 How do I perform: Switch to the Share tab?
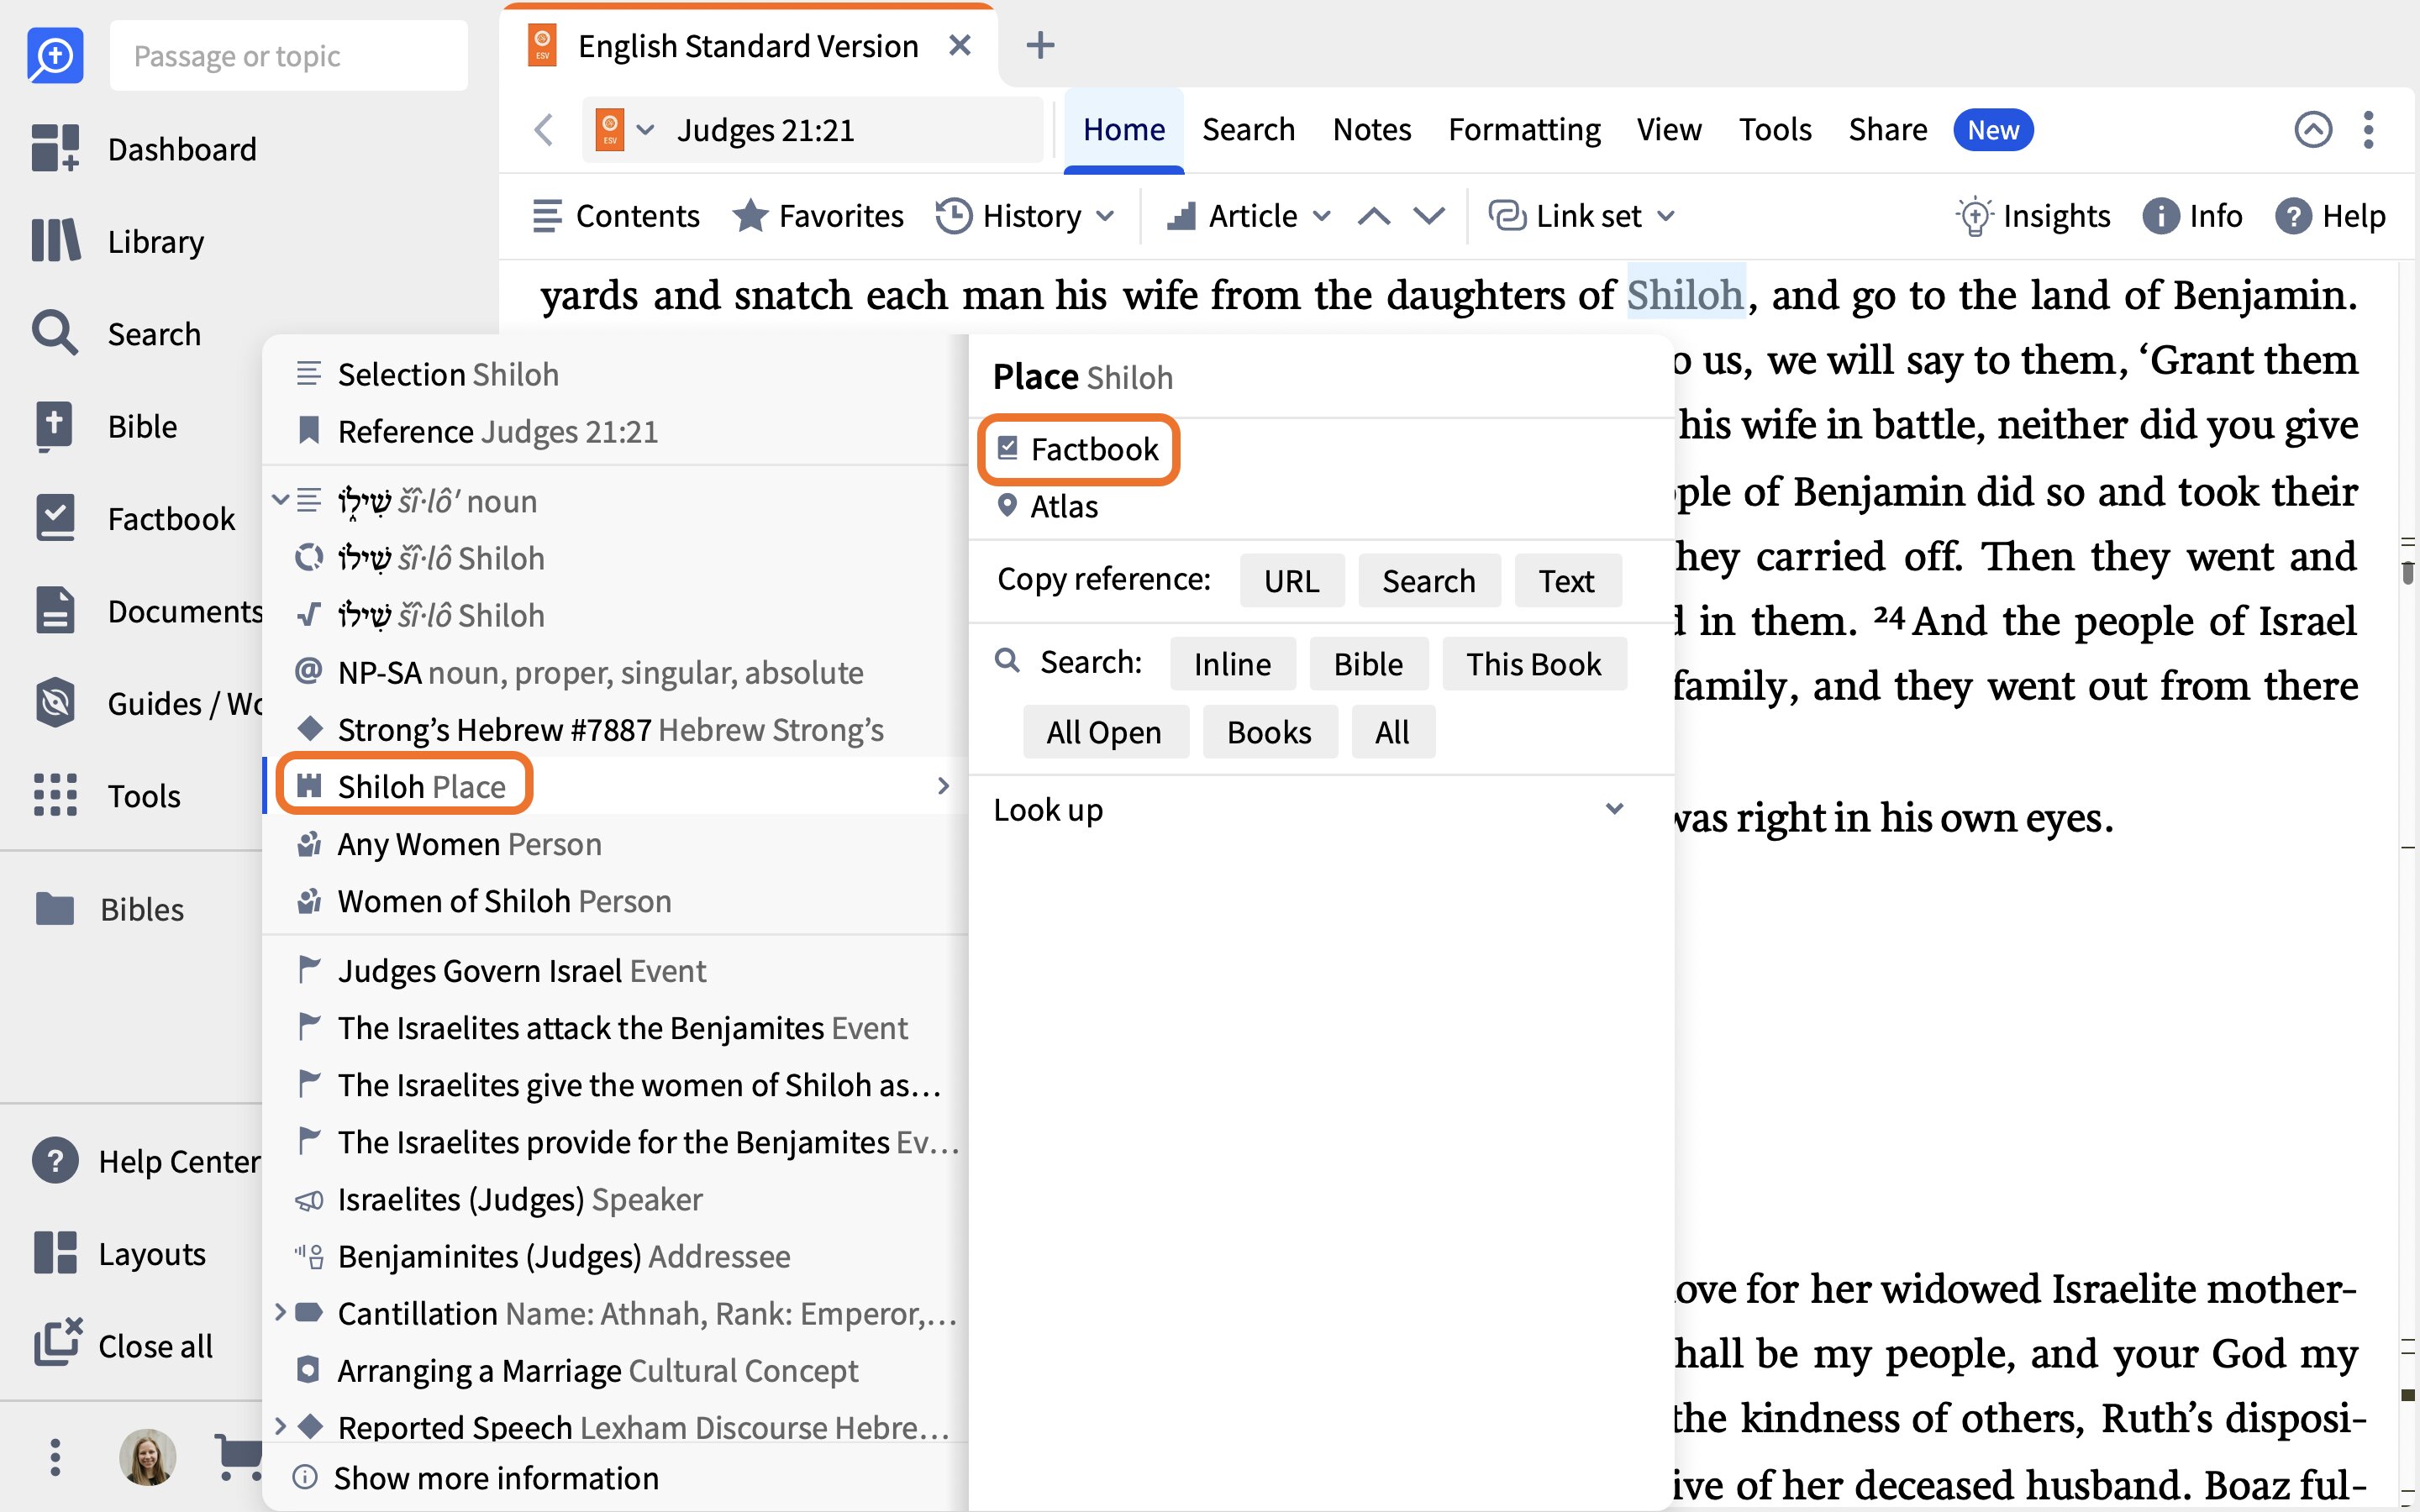(x=1887, y=129)
